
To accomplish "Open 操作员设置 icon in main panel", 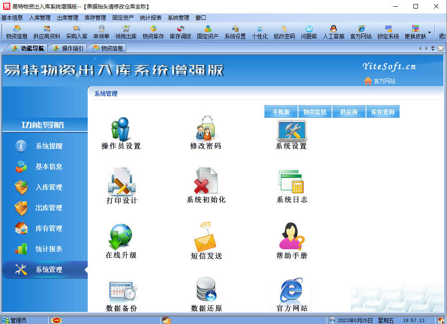I will (x=121, y=133).
